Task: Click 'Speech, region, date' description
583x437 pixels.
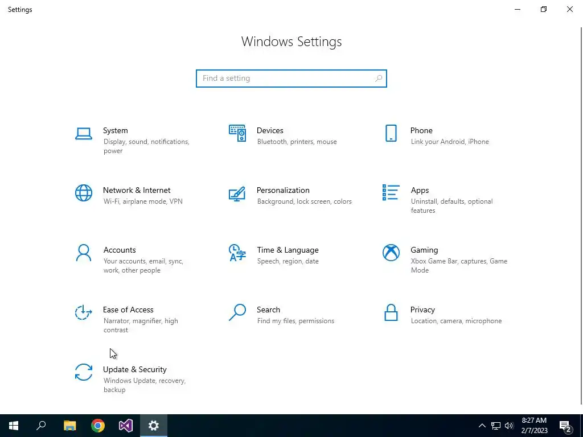Action: (x=288, y=261)
